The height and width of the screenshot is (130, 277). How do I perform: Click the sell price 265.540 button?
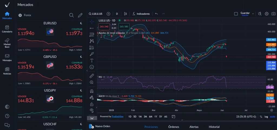pyautogui.click(x=104, y=27)
